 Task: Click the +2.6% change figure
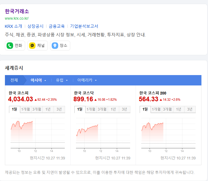coord(176,100)
